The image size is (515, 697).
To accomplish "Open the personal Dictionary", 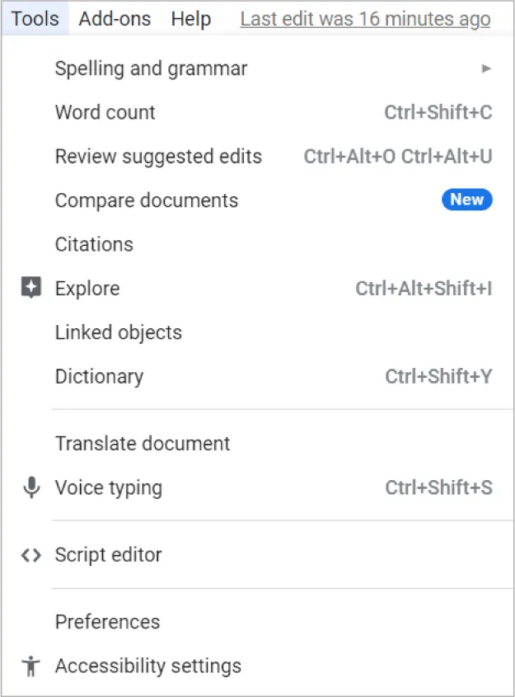I will 99,376.
